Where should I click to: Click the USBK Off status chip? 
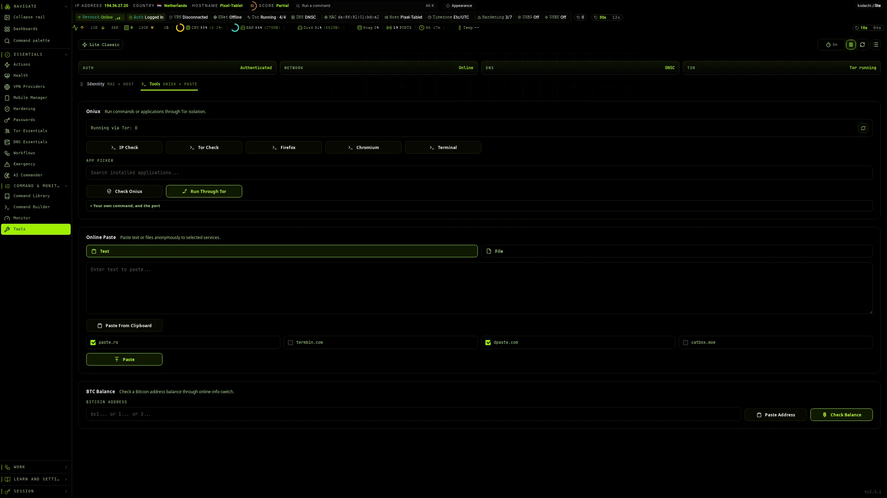click(555, 17)
